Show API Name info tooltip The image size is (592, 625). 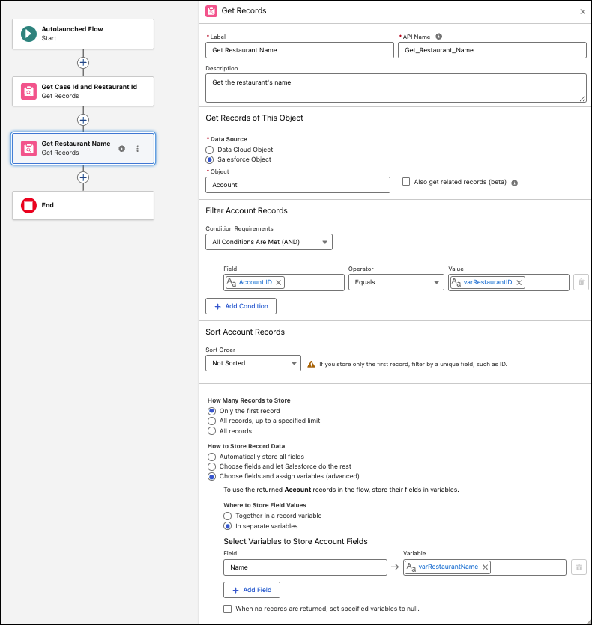click(x=439, y=36)
